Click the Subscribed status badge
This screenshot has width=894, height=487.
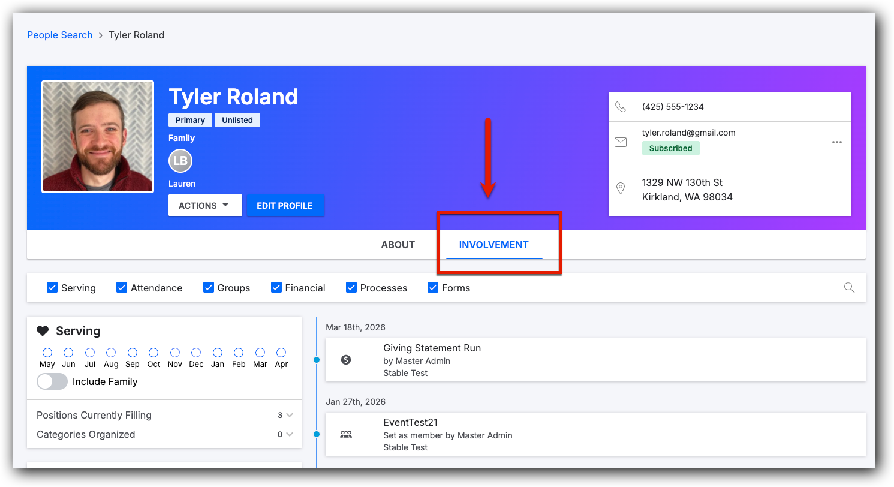[670, 148]
